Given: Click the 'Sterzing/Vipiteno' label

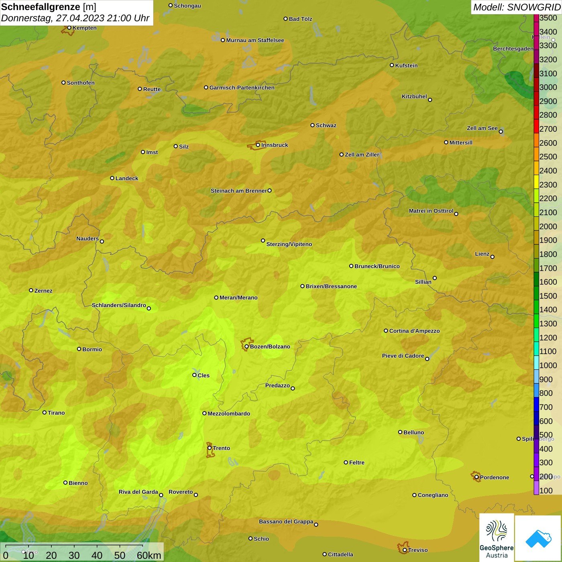Looking at the screenshot, I should [289, 244].
